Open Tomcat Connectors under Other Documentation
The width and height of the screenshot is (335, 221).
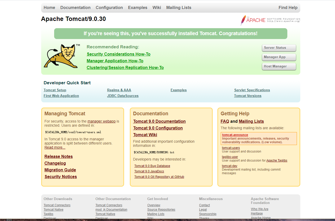[x=109, y=205]
